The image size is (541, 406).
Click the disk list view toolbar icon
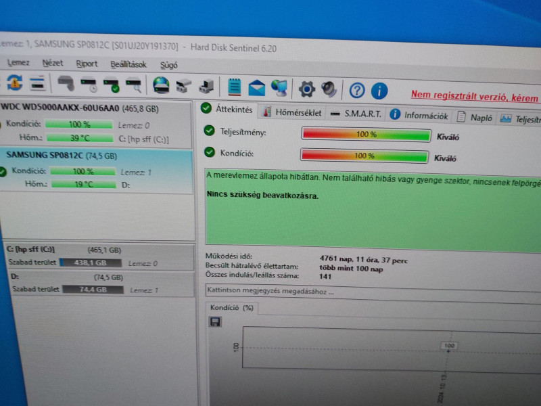click(x=37, y=83)
